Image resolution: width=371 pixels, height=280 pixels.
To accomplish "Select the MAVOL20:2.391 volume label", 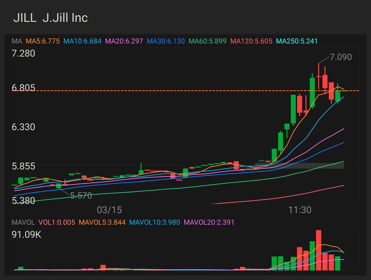I will pyautogui.click(x=209, y=222).
